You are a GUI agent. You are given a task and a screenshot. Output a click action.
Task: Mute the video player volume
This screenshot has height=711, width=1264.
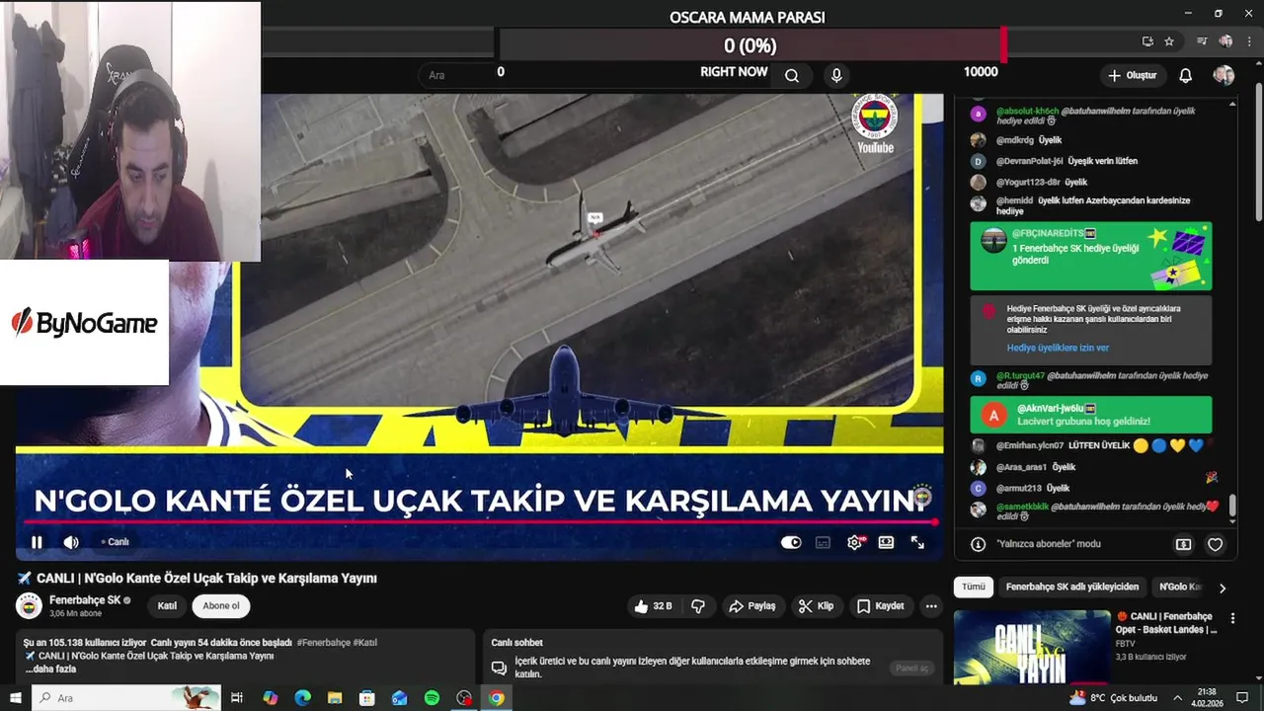pyautogui.click(x=71, y=542)
